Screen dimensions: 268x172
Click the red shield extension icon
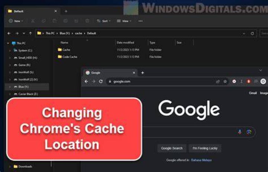click(249, 82)
